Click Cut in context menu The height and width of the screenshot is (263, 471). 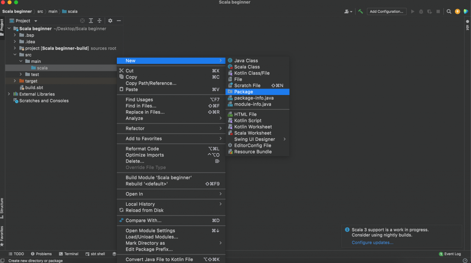point(171,71)
